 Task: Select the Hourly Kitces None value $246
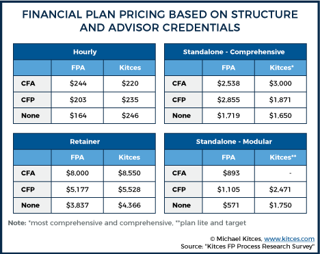coord(130,116)
